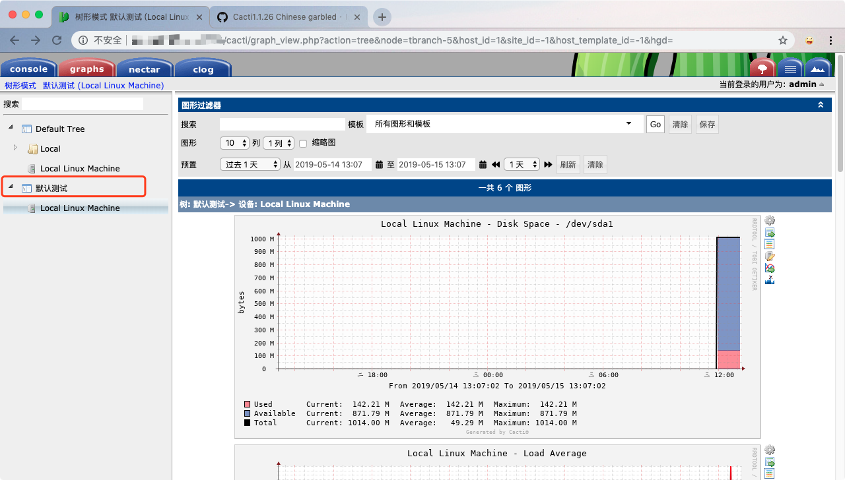845x480 pixels.
Task: Click the 刷新 refresh button
Action: click(x=568, y=164)
